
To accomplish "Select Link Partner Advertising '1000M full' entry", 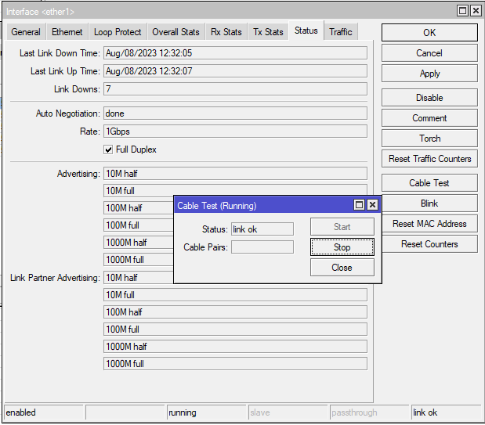I will coord(235,364).
